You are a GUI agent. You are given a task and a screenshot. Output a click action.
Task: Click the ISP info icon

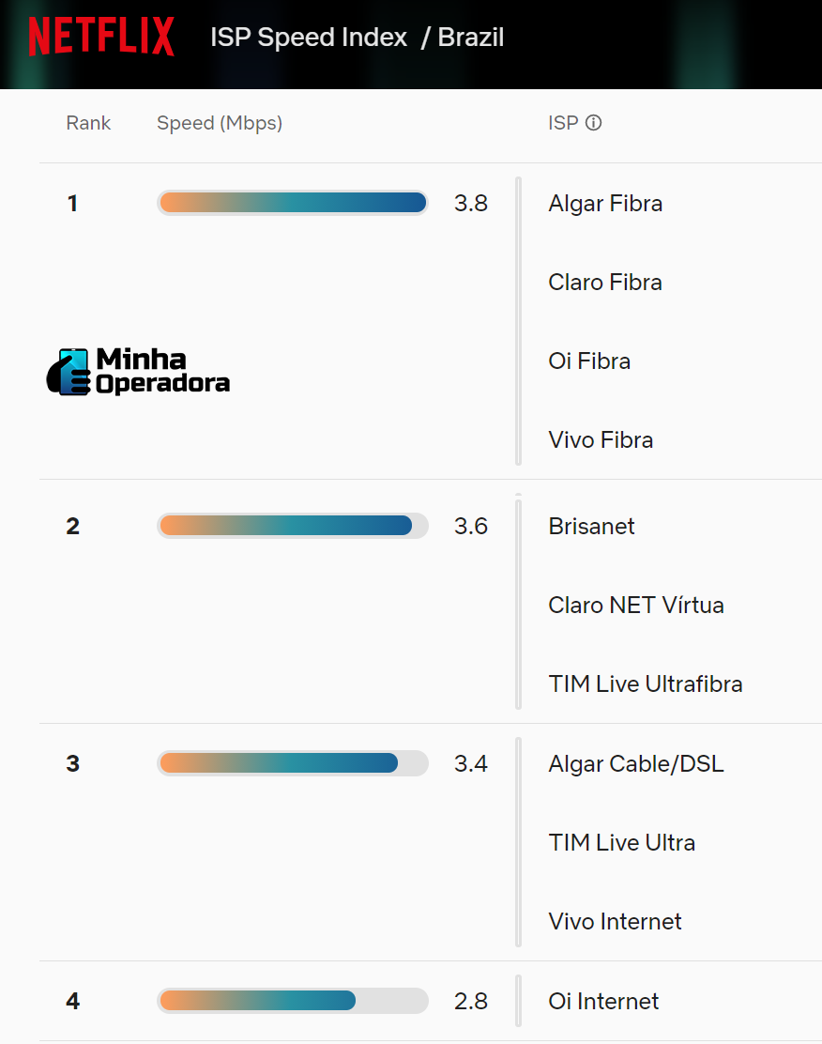pyautogui.click(x=593, y=123)
